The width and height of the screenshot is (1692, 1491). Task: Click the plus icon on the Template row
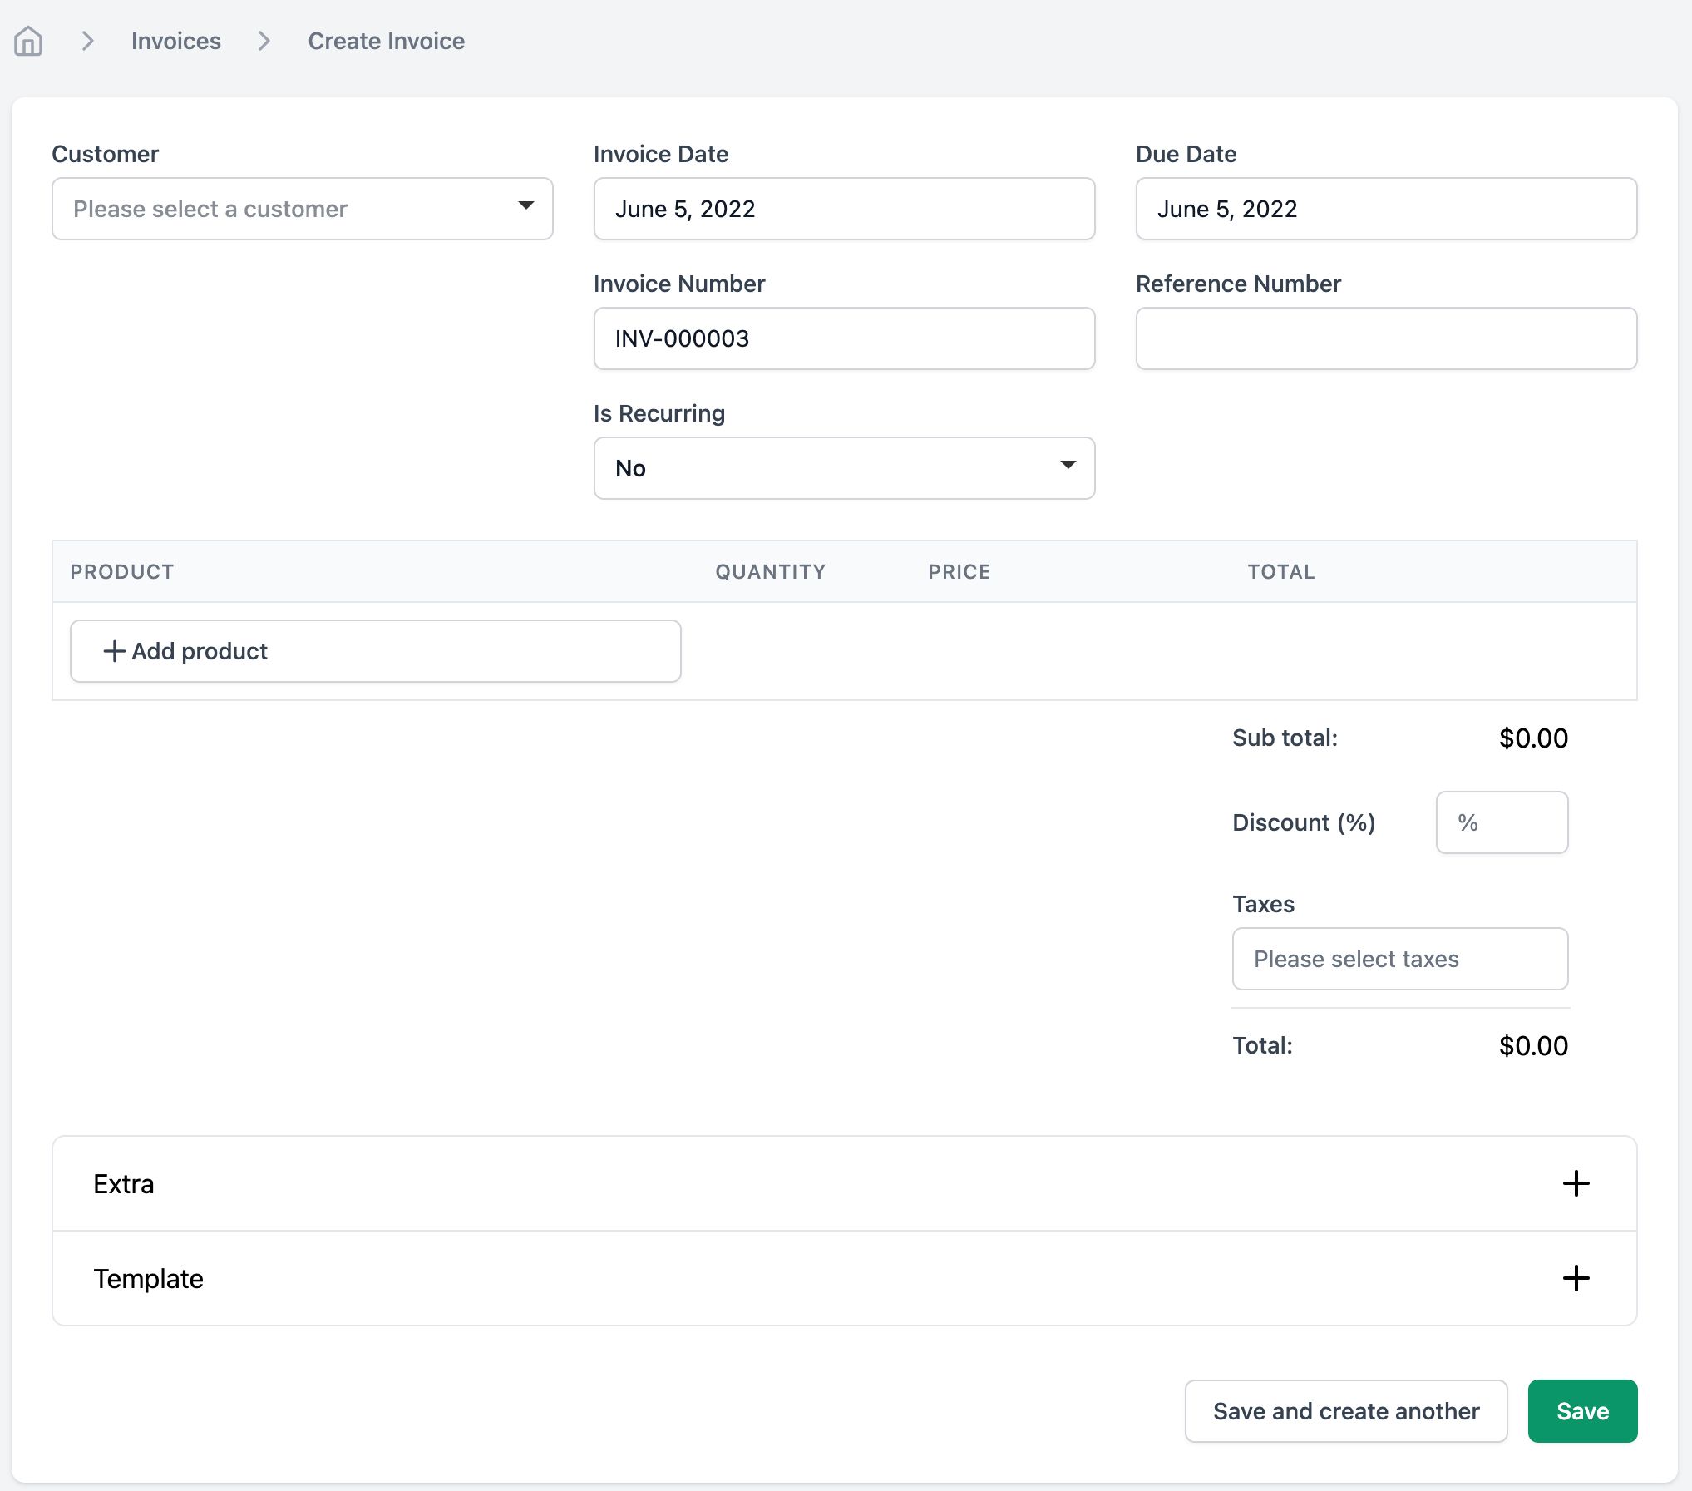coord(1575,1278)
